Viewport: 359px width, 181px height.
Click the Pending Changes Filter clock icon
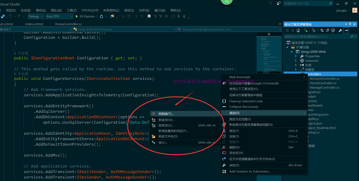coord(314,30)
